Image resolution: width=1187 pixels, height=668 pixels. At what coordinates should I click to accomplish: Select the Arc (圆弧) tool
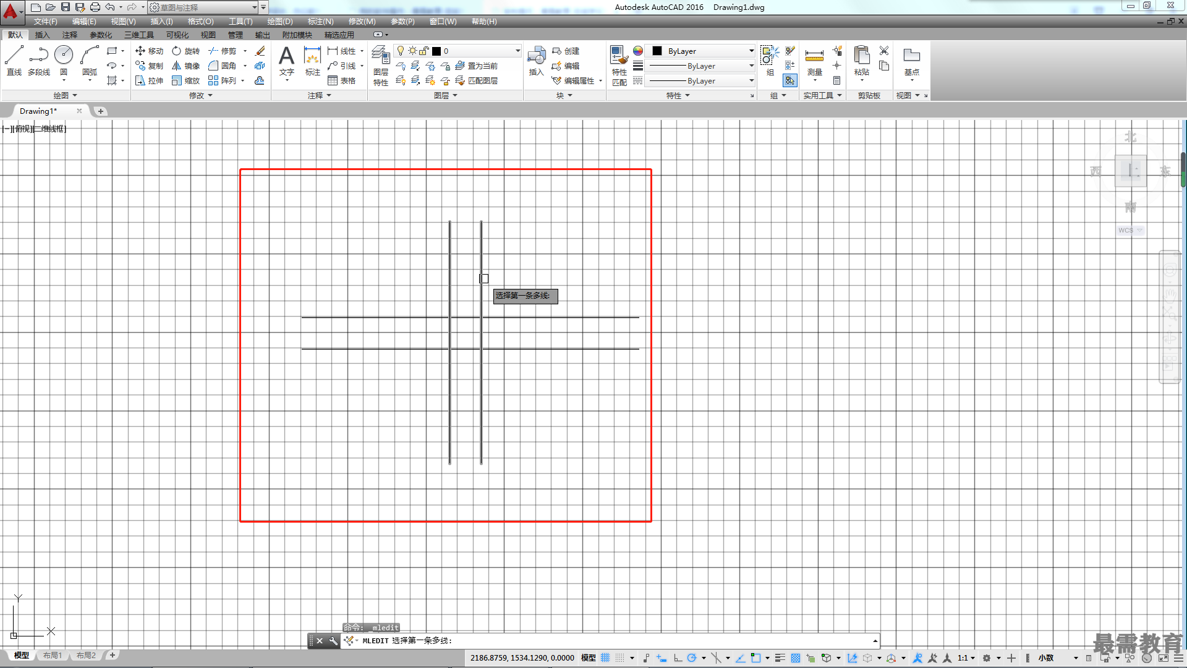tap(90, 61)
